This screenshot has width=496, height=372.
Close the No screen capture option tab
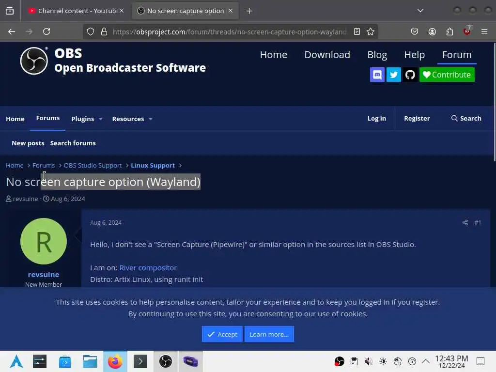pos(231,11)
